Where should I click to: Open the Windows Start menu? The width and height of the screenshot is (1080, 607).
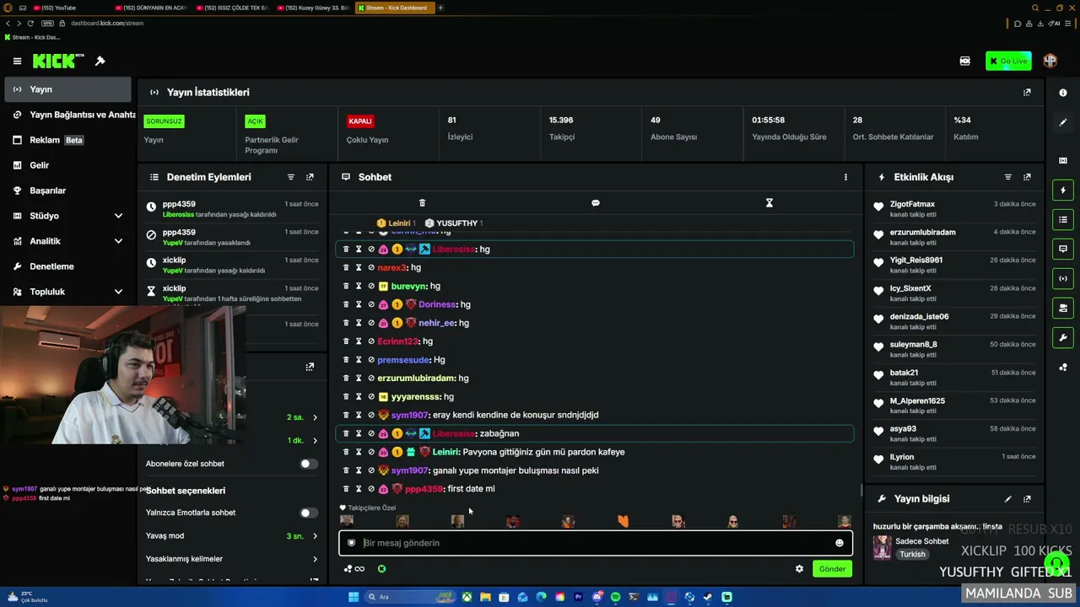click(354, 597)
